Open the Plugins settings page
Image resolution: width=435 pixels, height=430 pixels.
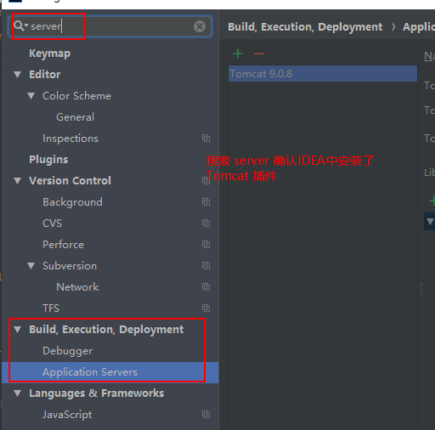point(48,160)
